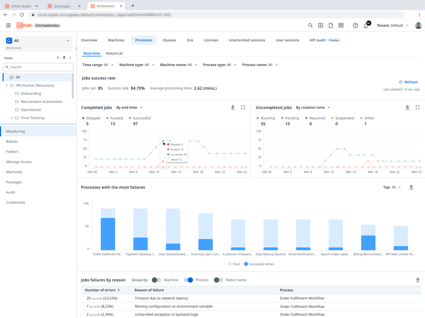
Task: Toggle Stopped series in Completed jobs legend
Action: (91, 118)
